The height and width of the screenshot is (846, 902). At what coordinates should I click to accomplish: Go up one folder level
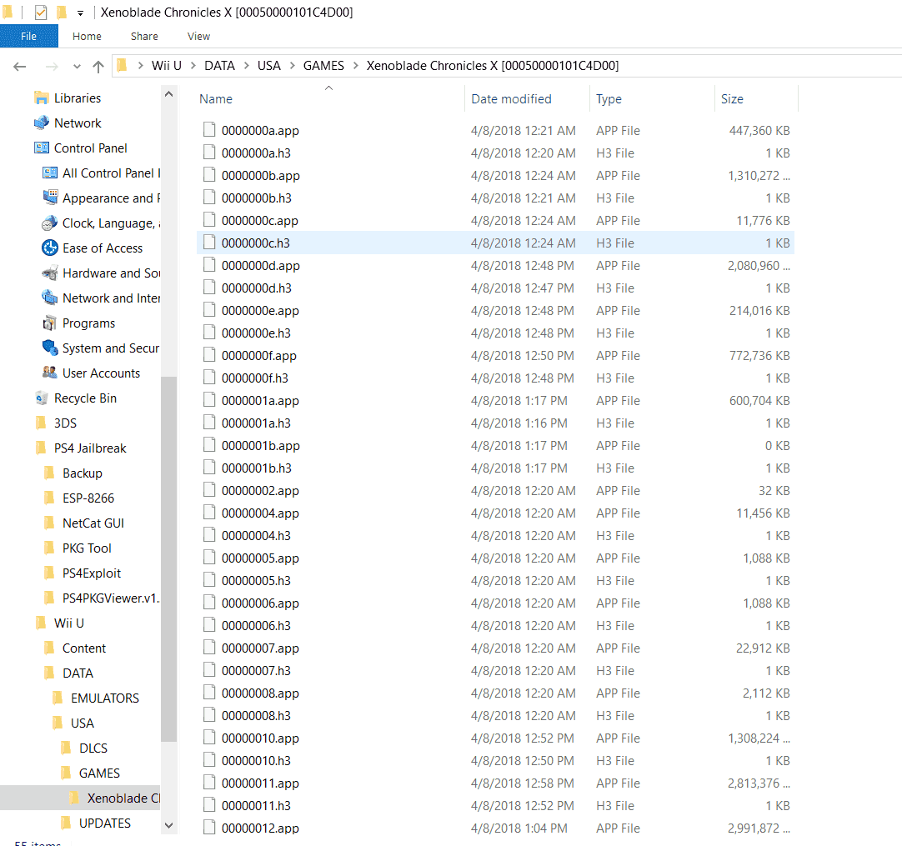tap(98, 67)
